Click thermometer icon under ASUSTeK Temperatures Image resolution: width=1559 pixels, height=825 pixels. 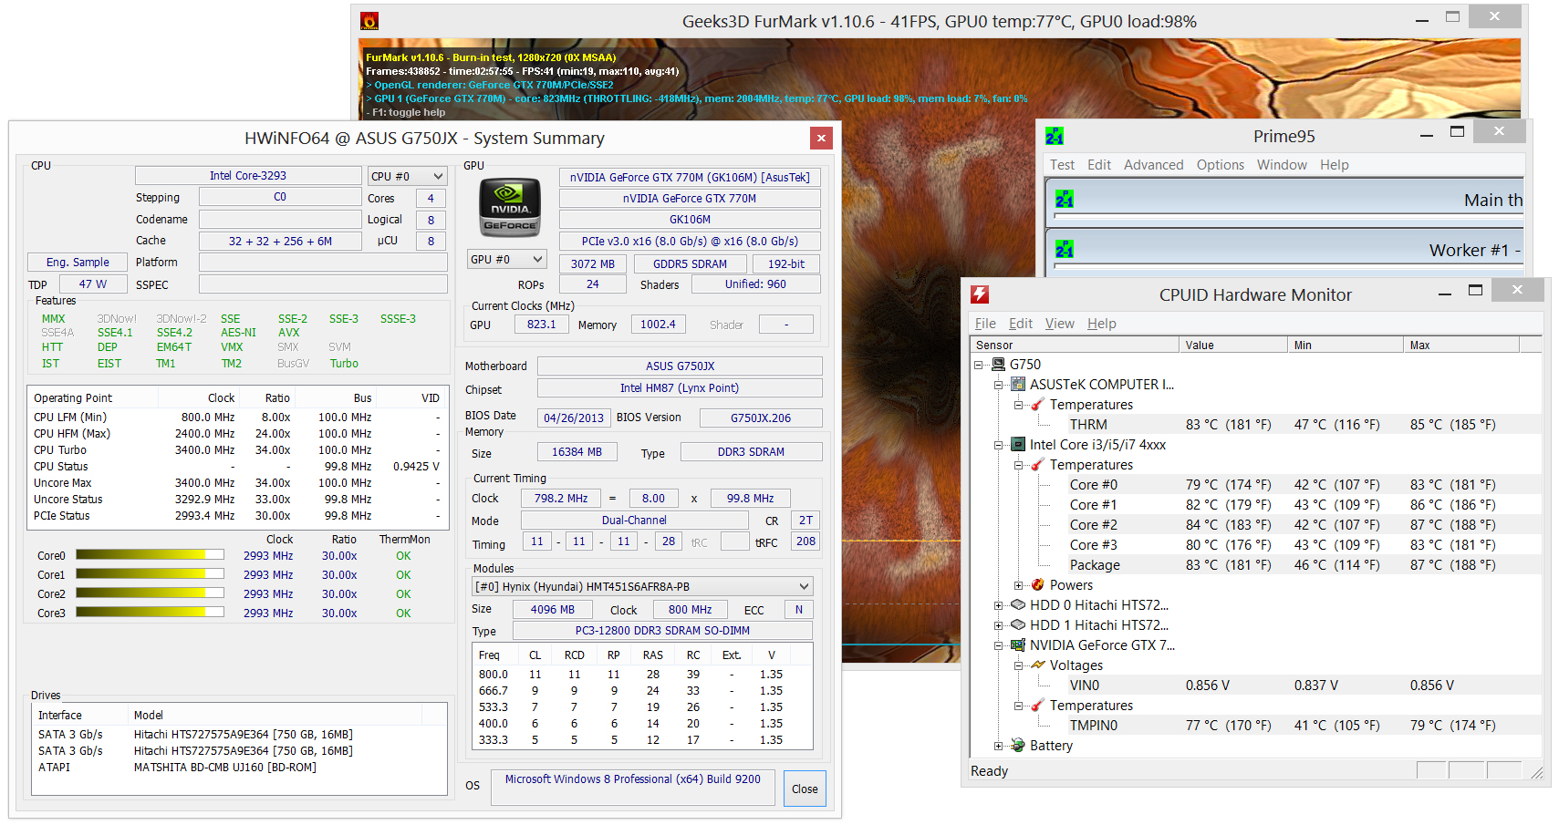pos(1038,404)
